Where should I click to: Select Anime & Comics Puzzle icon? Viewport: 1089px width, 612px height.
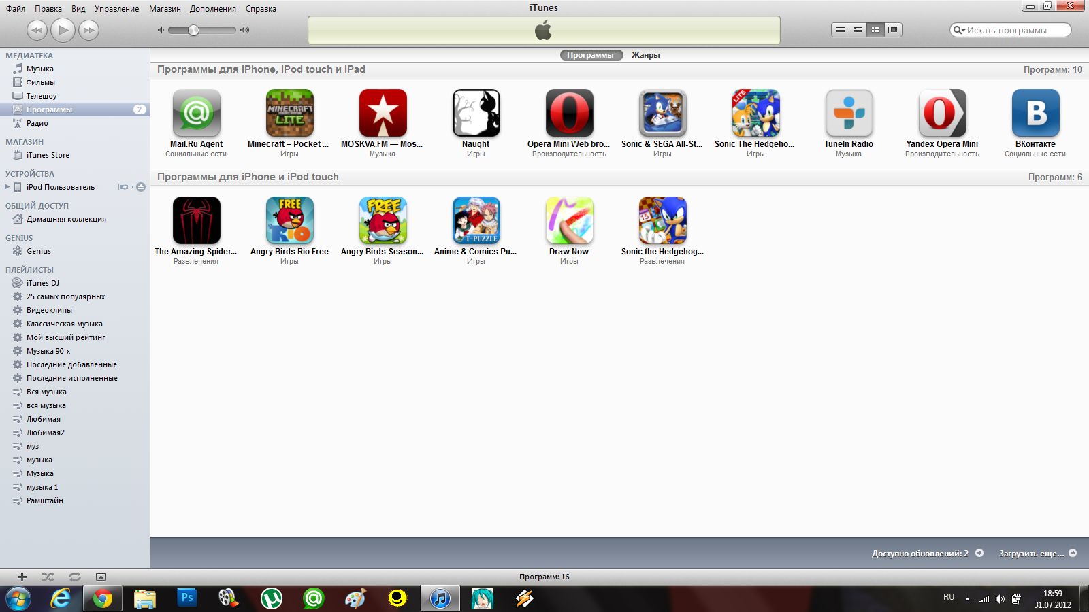[x=476, y=220]
